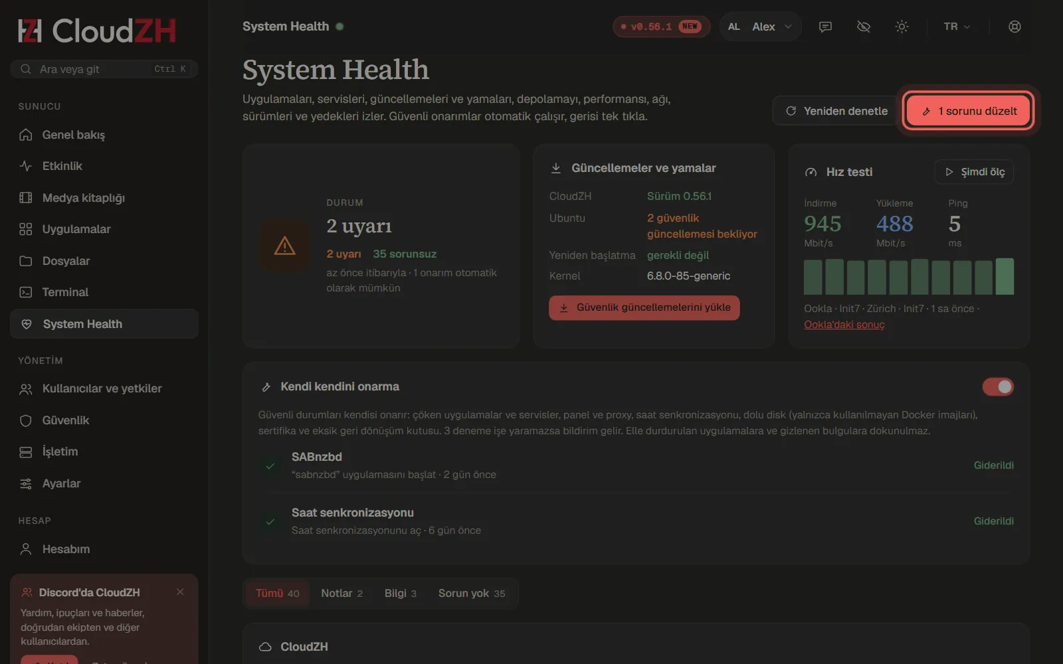The image size is (1063, 664).
Task: Close the Discord'da CloudZH banner
Action: click(x=180, y=592)
